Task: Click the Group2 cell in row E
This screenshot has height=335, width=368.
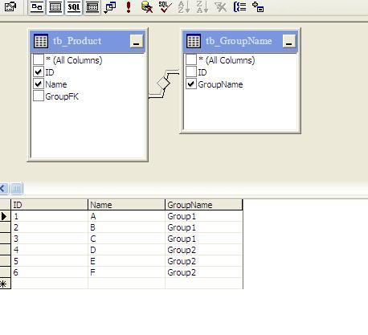Action: [204, 261]
